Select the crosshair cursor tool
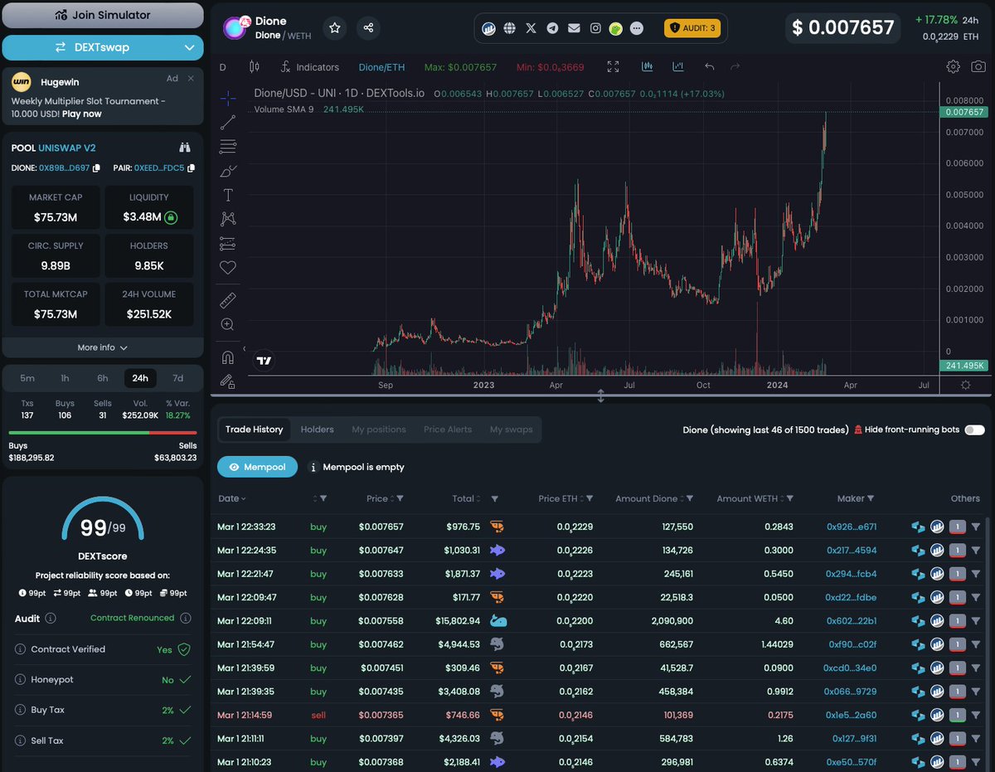Image resolution: width=995 pixels, height=772 pixels. 228,98
